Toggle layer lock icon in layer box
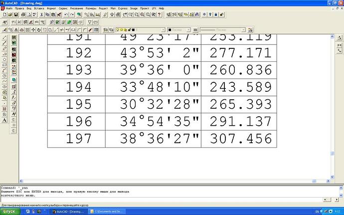 point(130,30)
